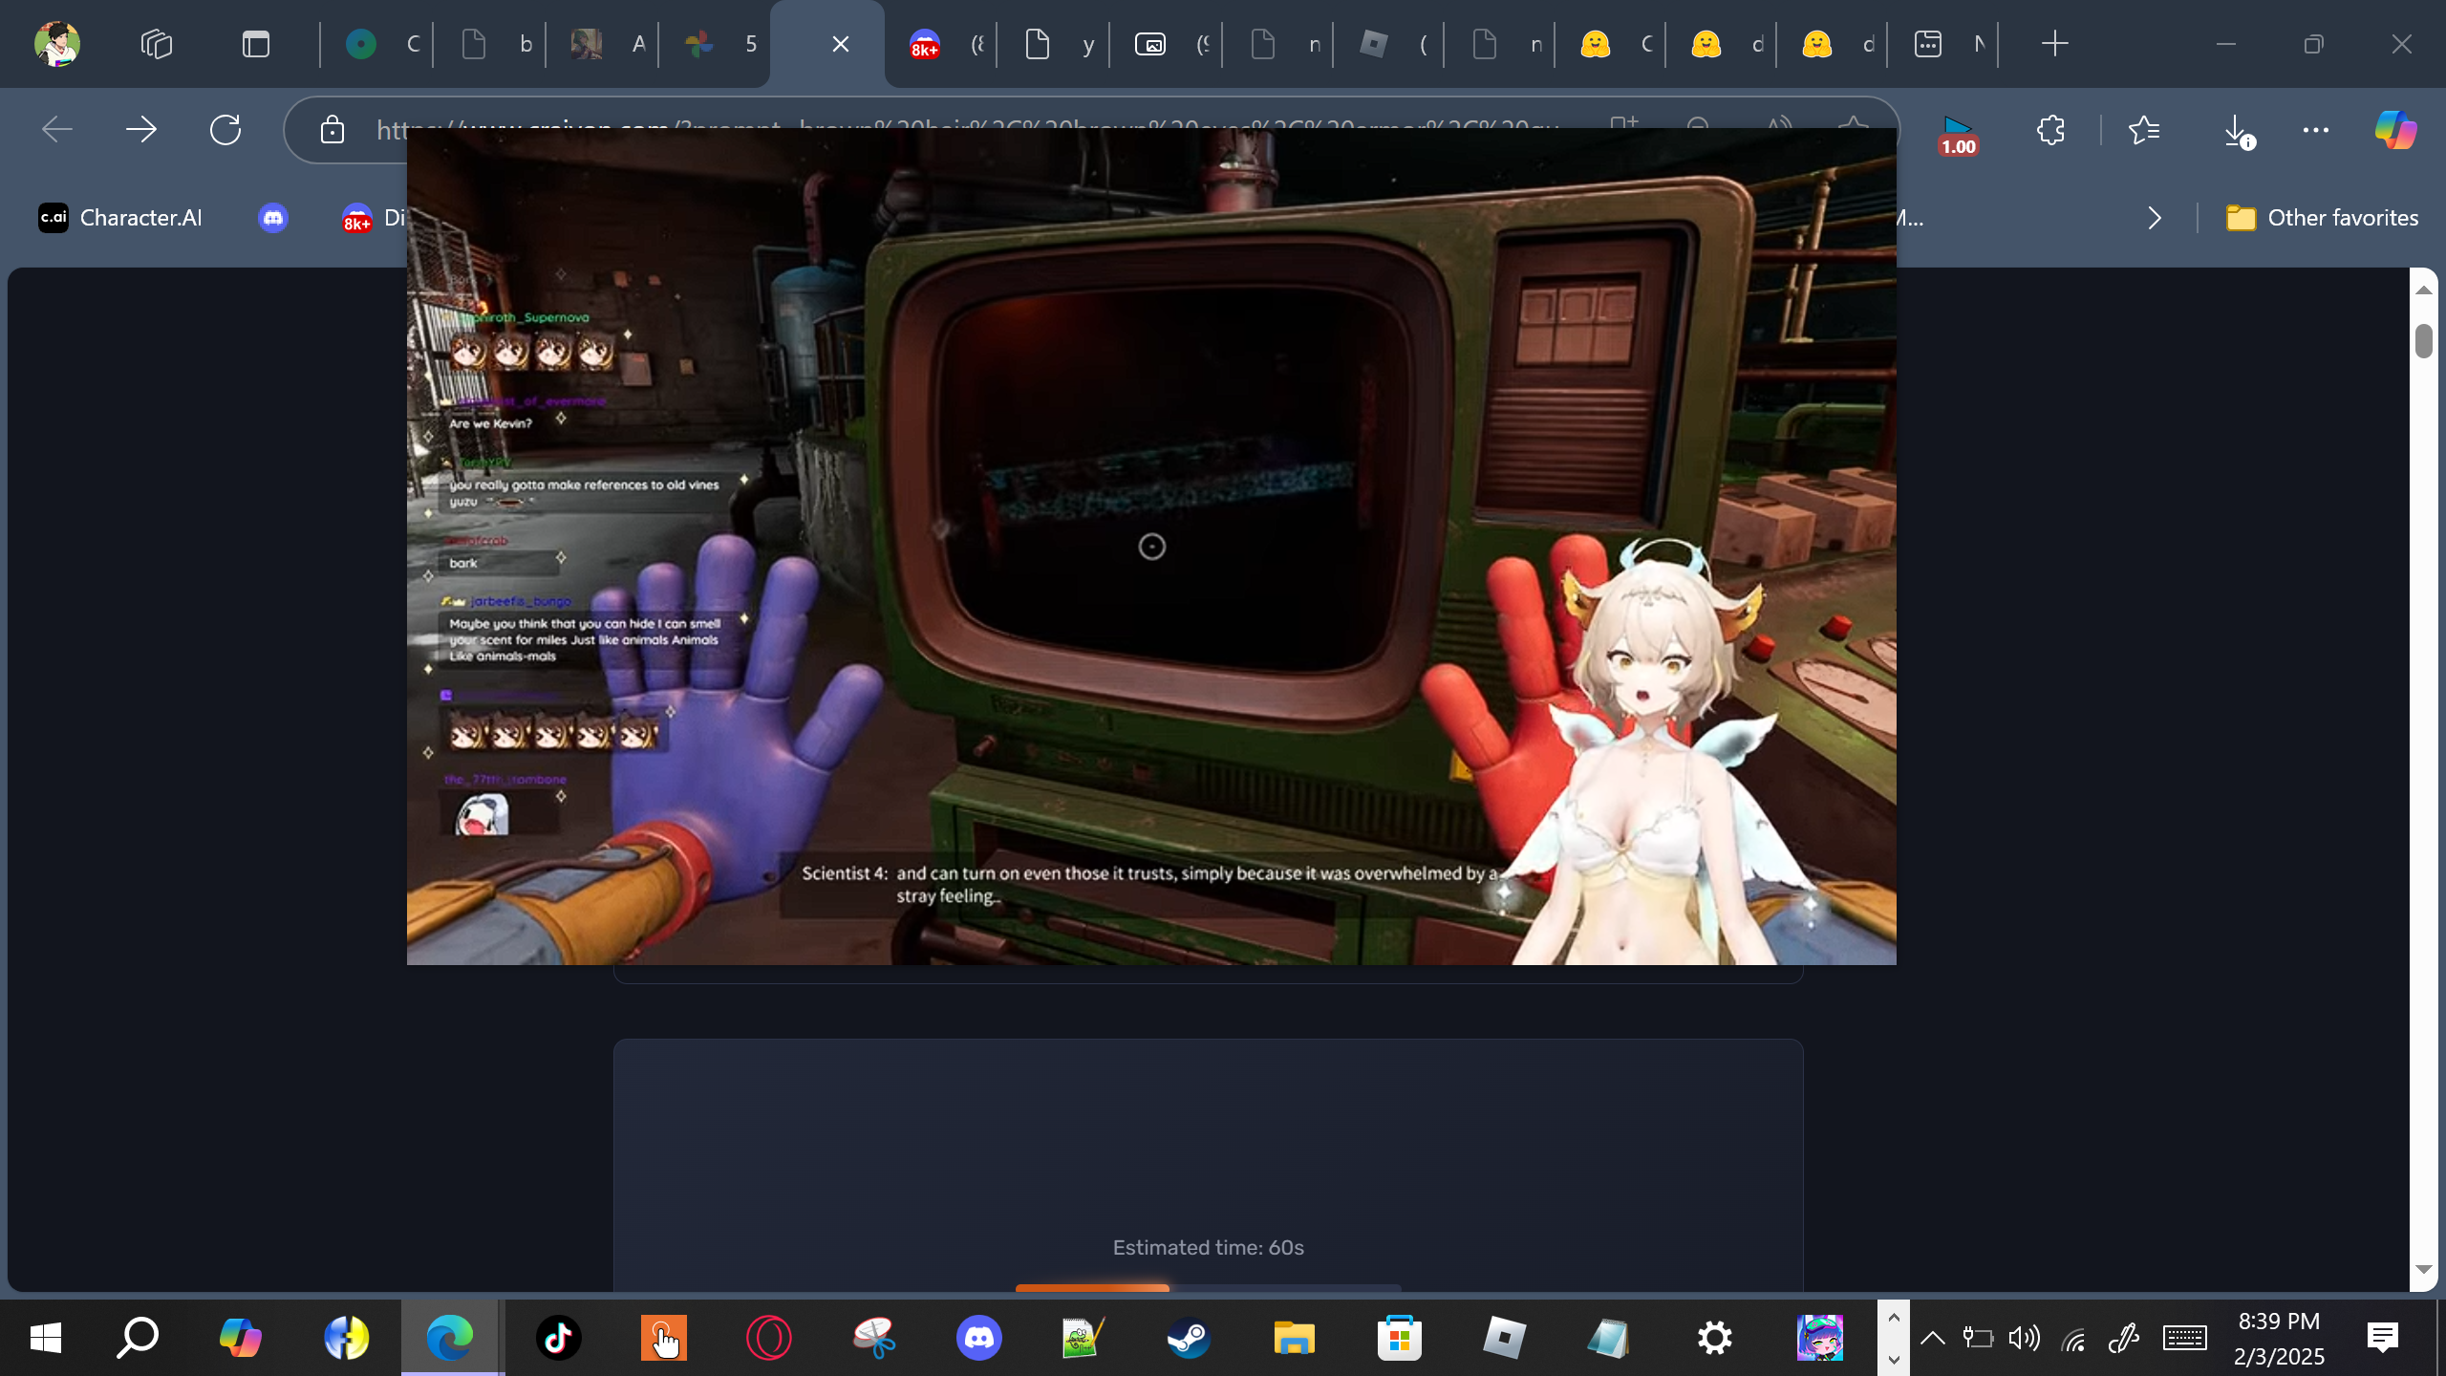Open Windows taskbar Search

pos(138,1338)
